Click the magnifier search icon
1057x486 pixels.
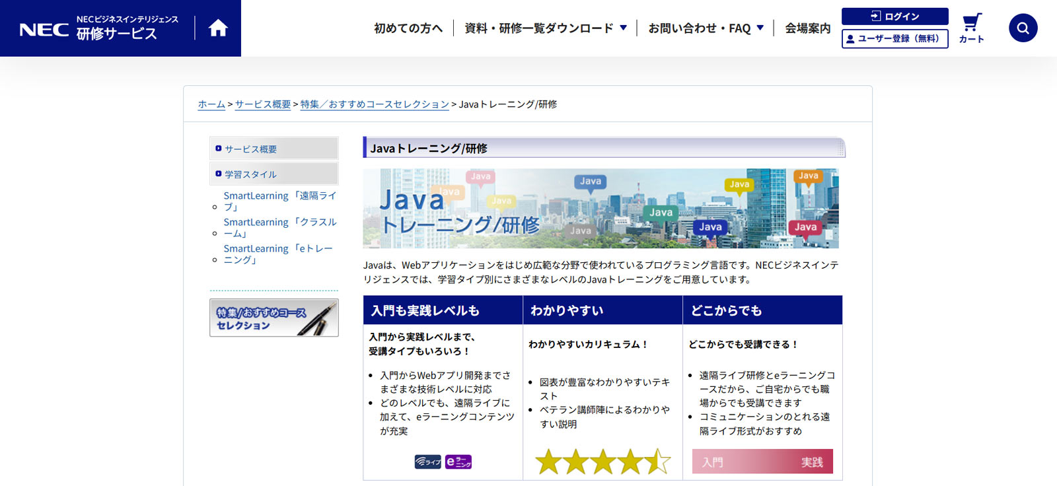[1023, 28]
